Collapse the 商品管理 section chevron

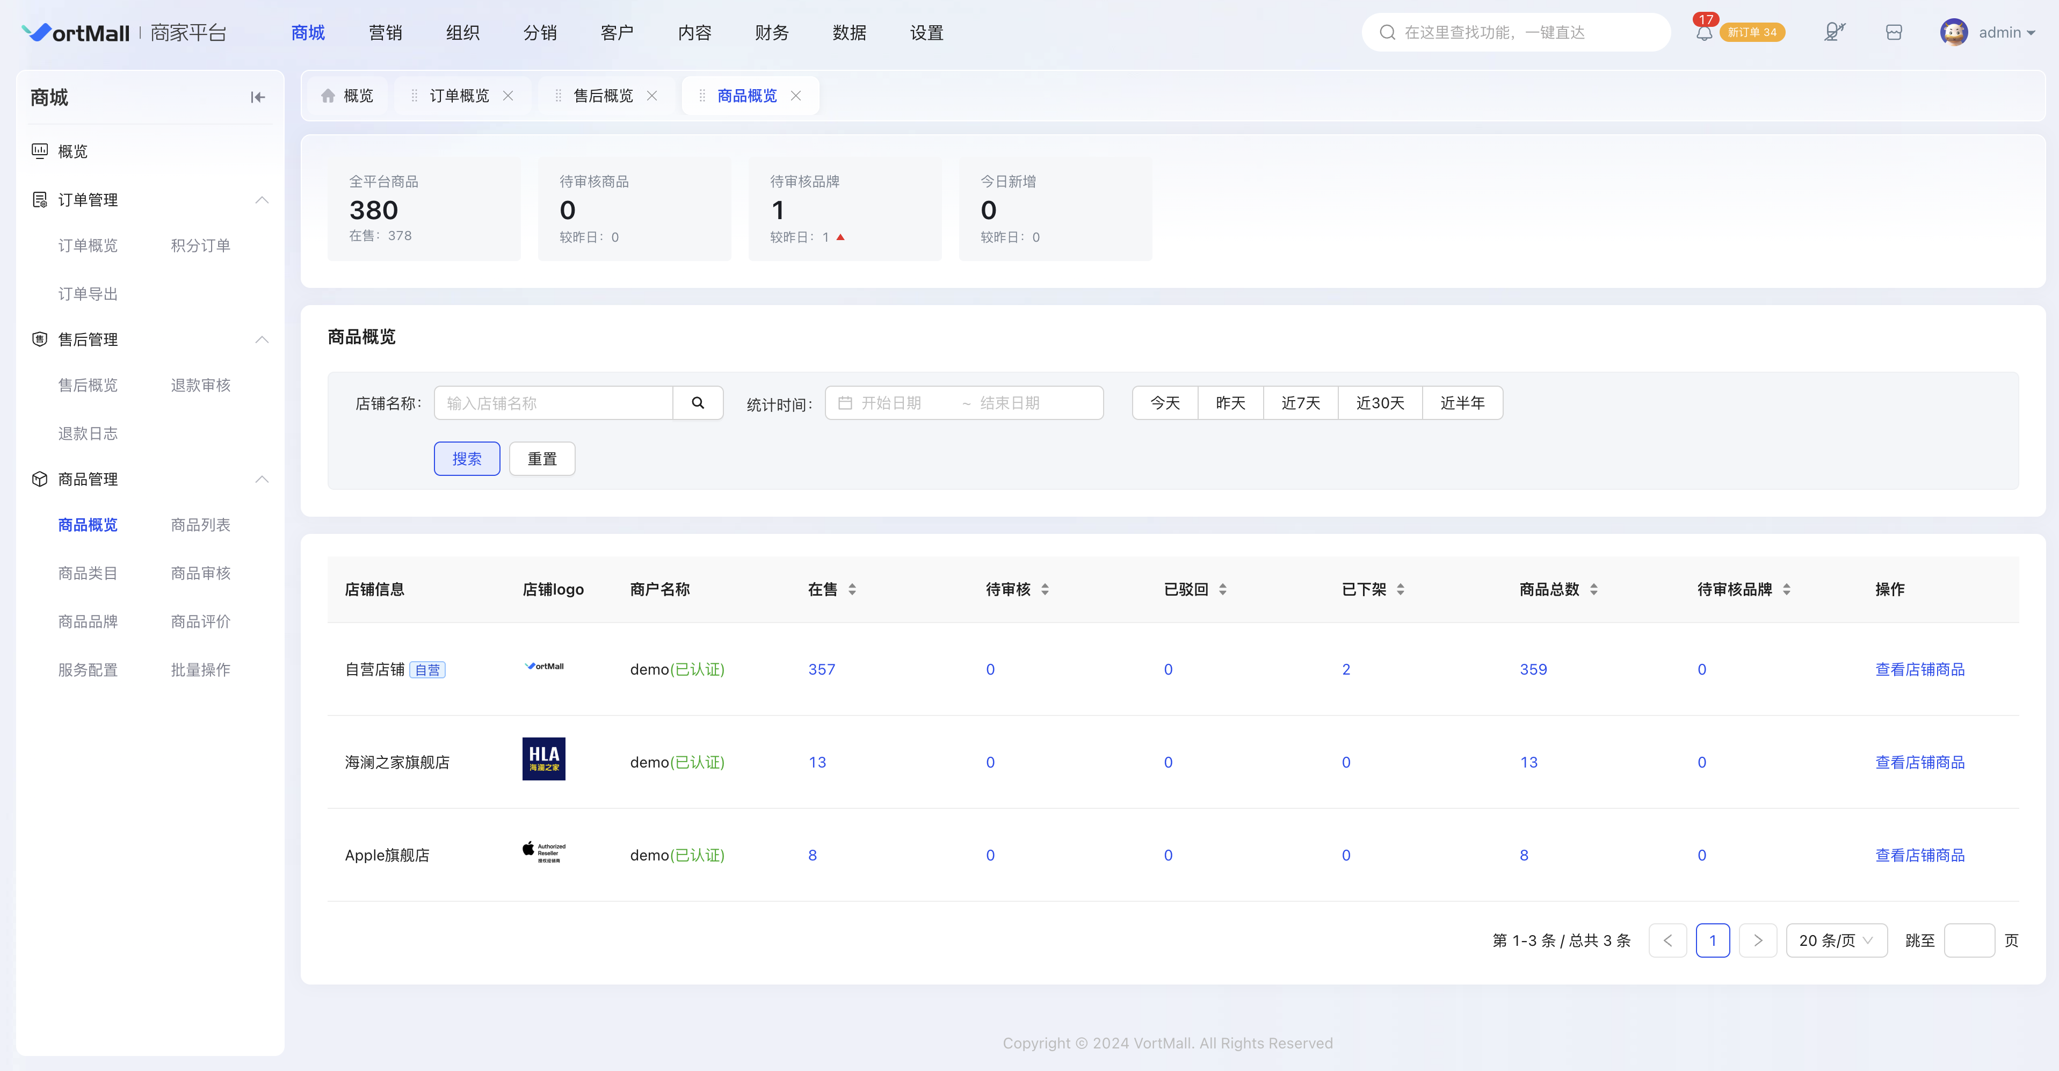point(262,480)
